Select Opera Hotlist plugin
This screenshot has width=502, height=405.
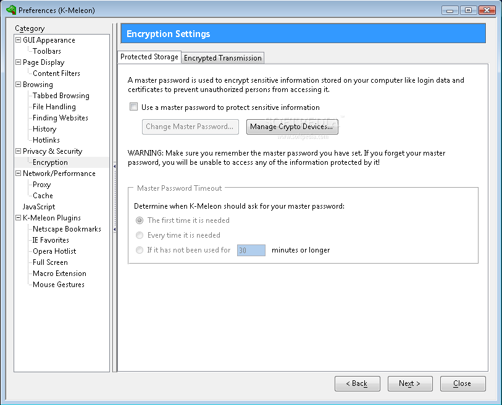(x=54, y=251)
